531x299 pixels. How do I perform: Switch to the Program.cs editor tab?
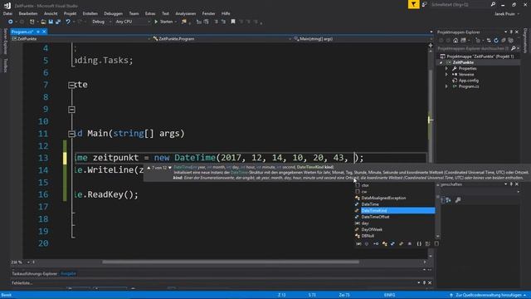pyautogui.click(x=22, y=32)
